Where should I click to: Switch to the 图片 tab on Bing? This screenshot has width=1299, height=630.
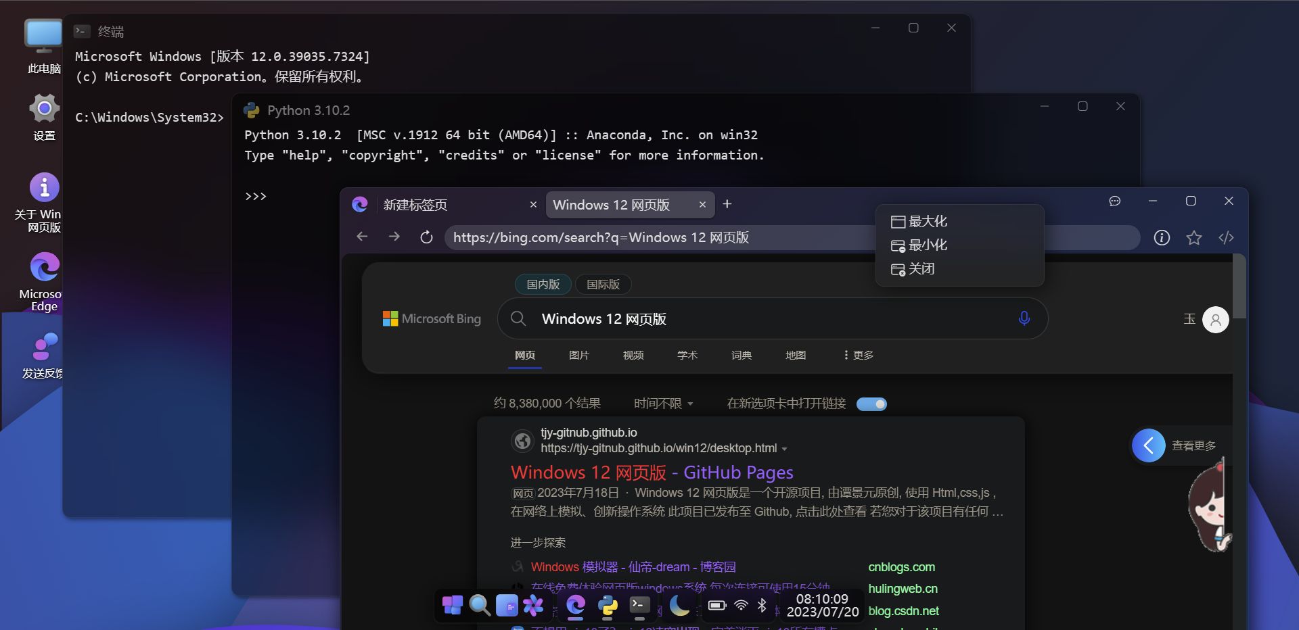click(579, 354)
